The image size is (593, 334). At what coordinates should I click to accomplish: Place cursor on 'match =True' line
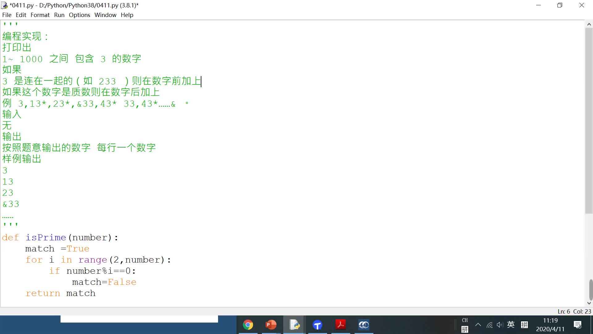pos(57,249)
